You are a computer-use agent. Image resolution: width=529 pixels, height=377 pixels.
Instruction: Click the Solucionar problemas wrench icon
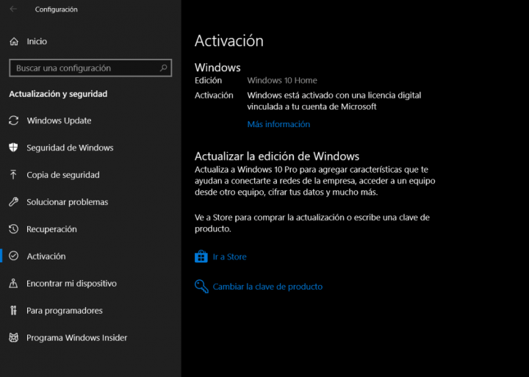(x=13, y=202)
